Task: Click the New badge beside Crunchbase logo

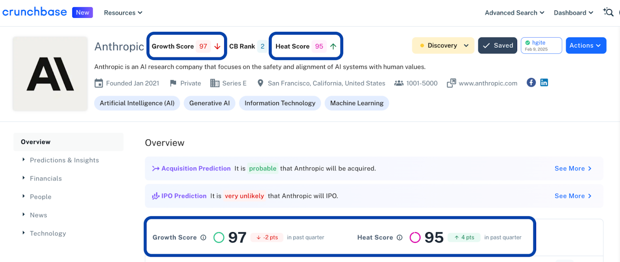Action: tap(83, 13)
